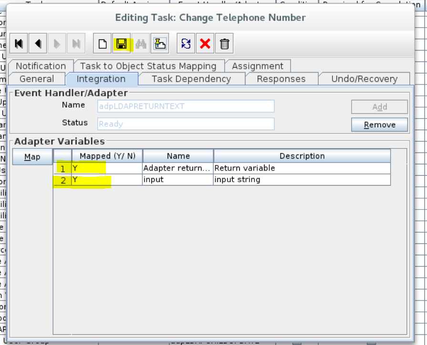Select the Status field showing Ready

pos(186,124)
